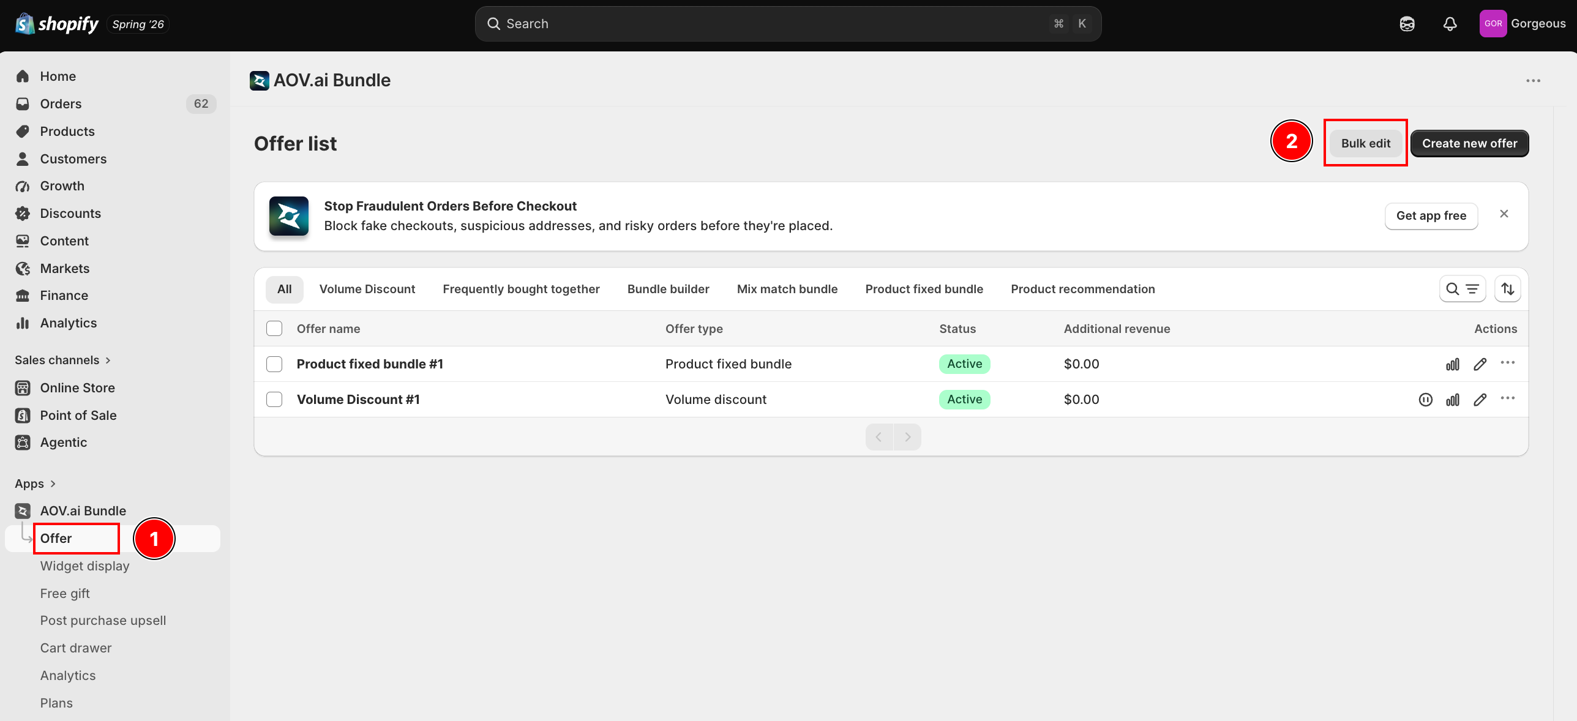Open more actions for Volume Discount #1
This screenshot has height=721, width=1577.
pyautogui.click(x=1508, y=399)
